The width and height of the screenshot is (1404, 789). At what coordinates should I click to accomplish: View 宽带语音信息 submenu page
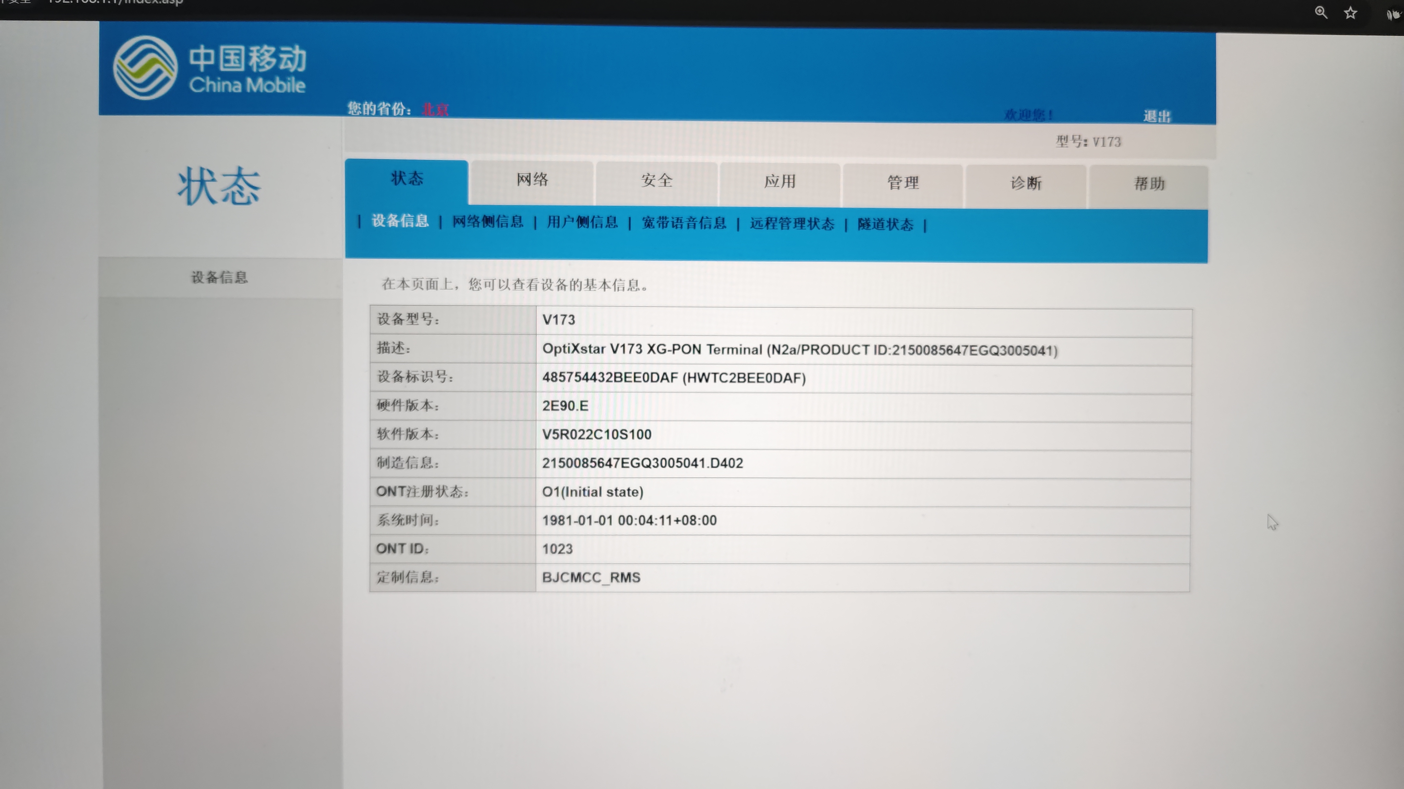[x=684, y=223]
